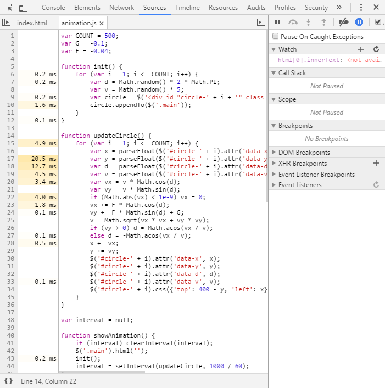Collapse the Call Stack section
385x388 pixels.
292,73
